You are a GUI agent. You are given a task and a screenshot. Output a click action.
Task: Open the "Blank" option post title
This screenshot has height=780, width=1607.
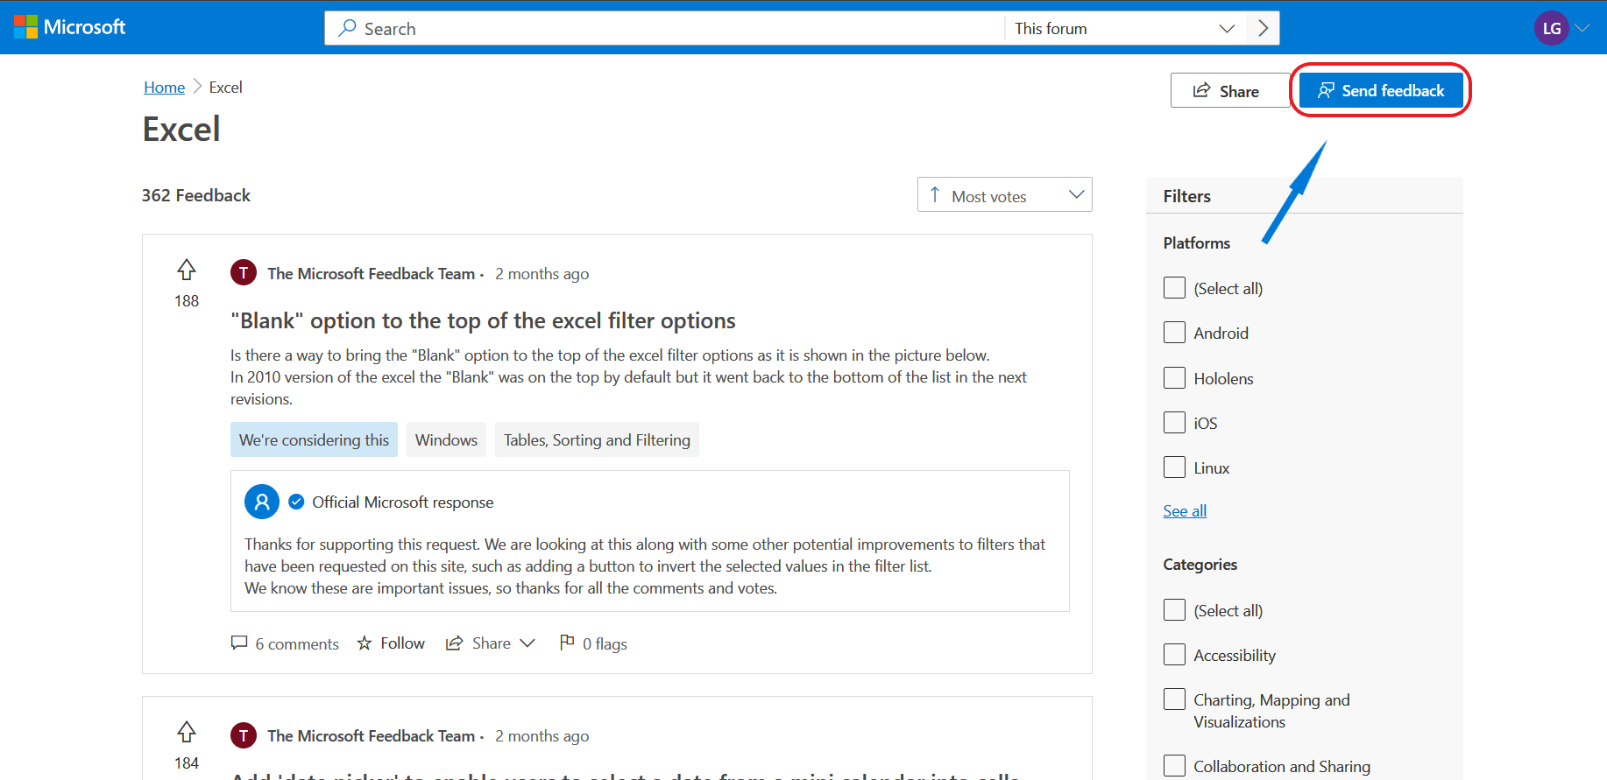(483, 320)
